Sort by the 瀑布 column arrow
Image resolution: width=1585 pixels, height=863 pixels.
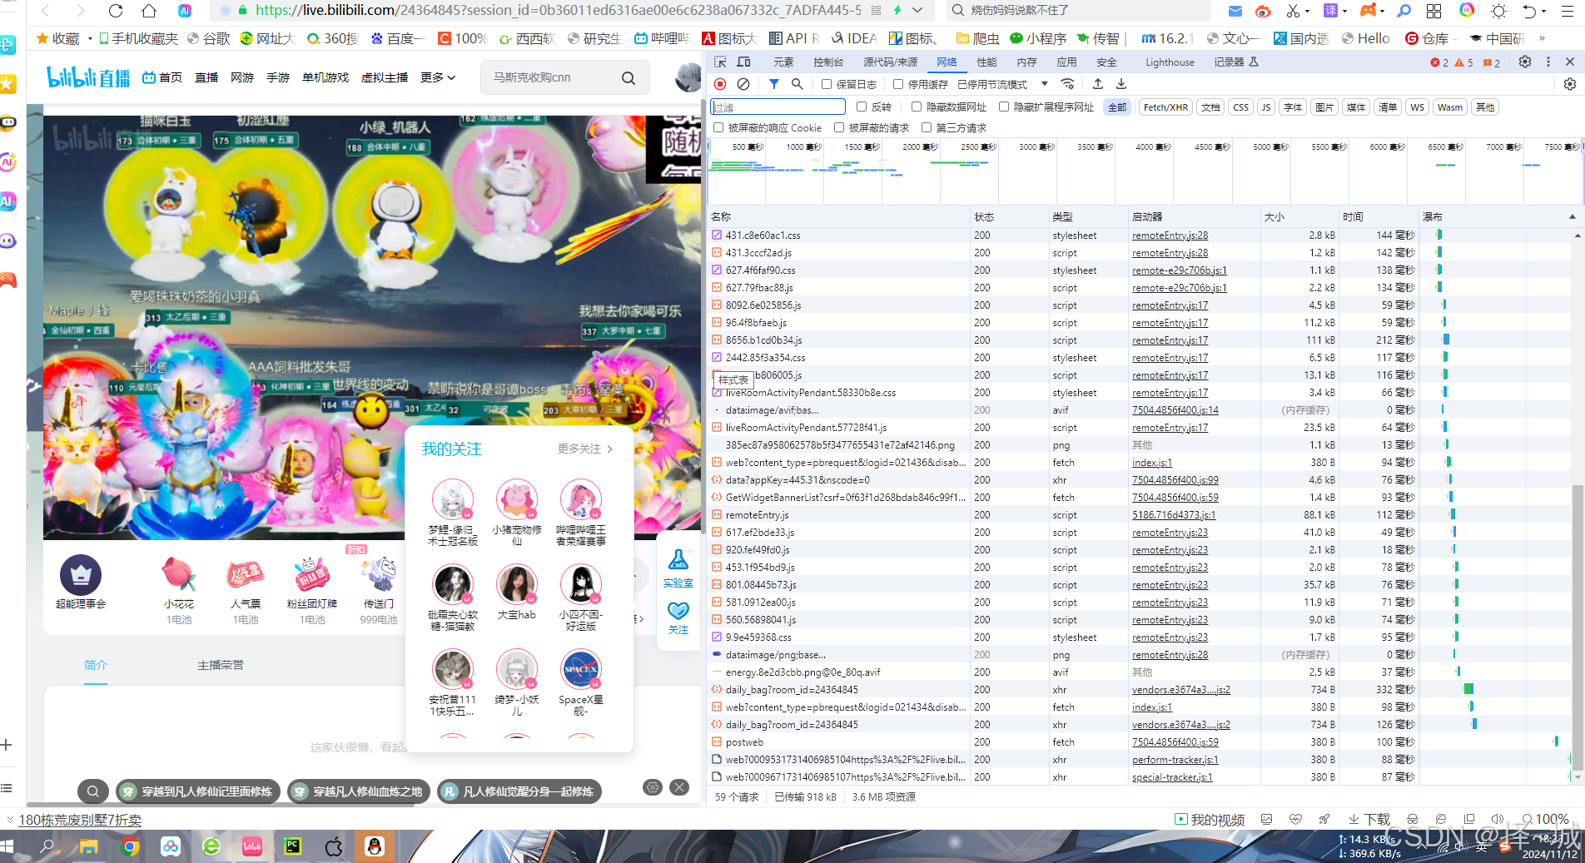tap(1573, 216)
